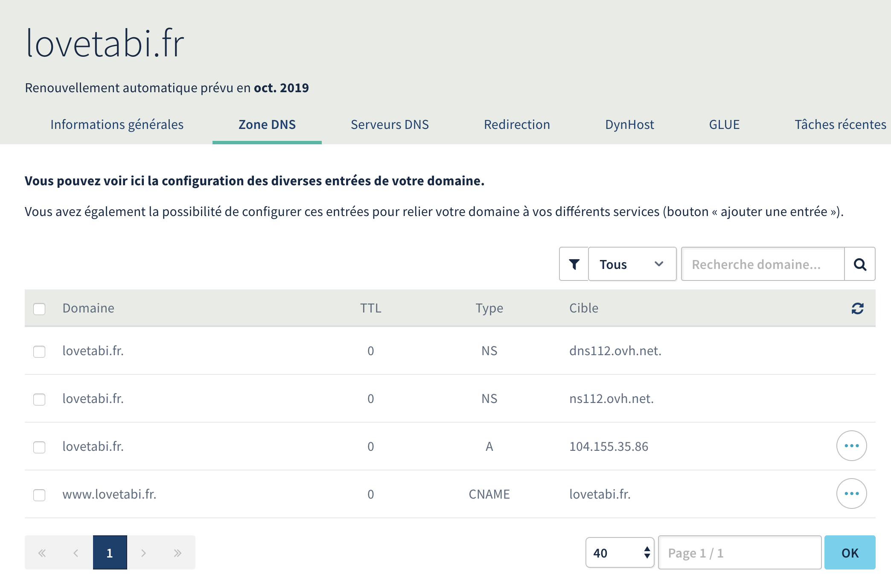
Task: Click the filter funnel icon
Action: (x=574, y=264)
